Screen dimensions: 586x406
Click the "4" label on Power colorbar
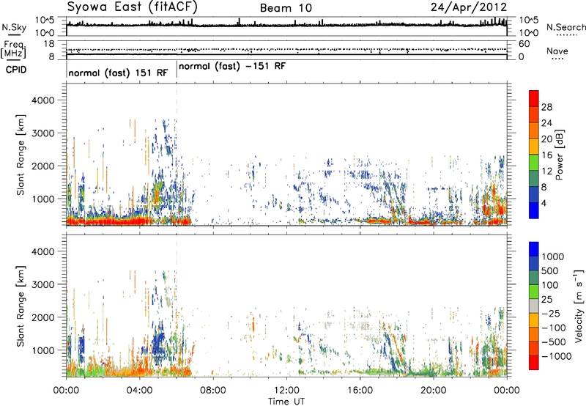544,203
